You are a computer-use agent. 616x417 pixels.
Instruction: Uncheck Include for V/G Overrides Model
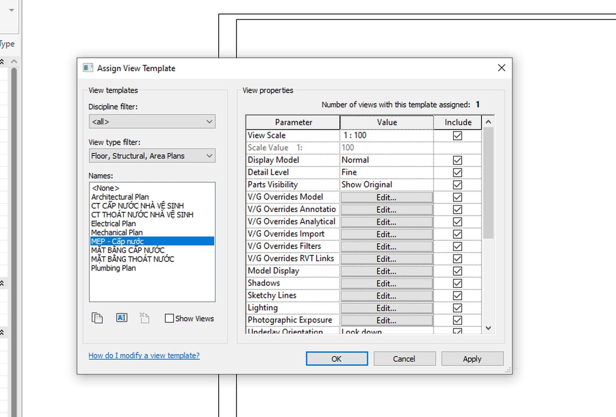coord(458,197)
